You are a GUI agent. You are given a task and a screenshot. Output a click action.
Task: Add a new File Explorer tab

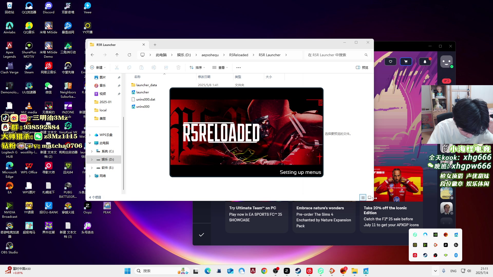click(155, 45)
